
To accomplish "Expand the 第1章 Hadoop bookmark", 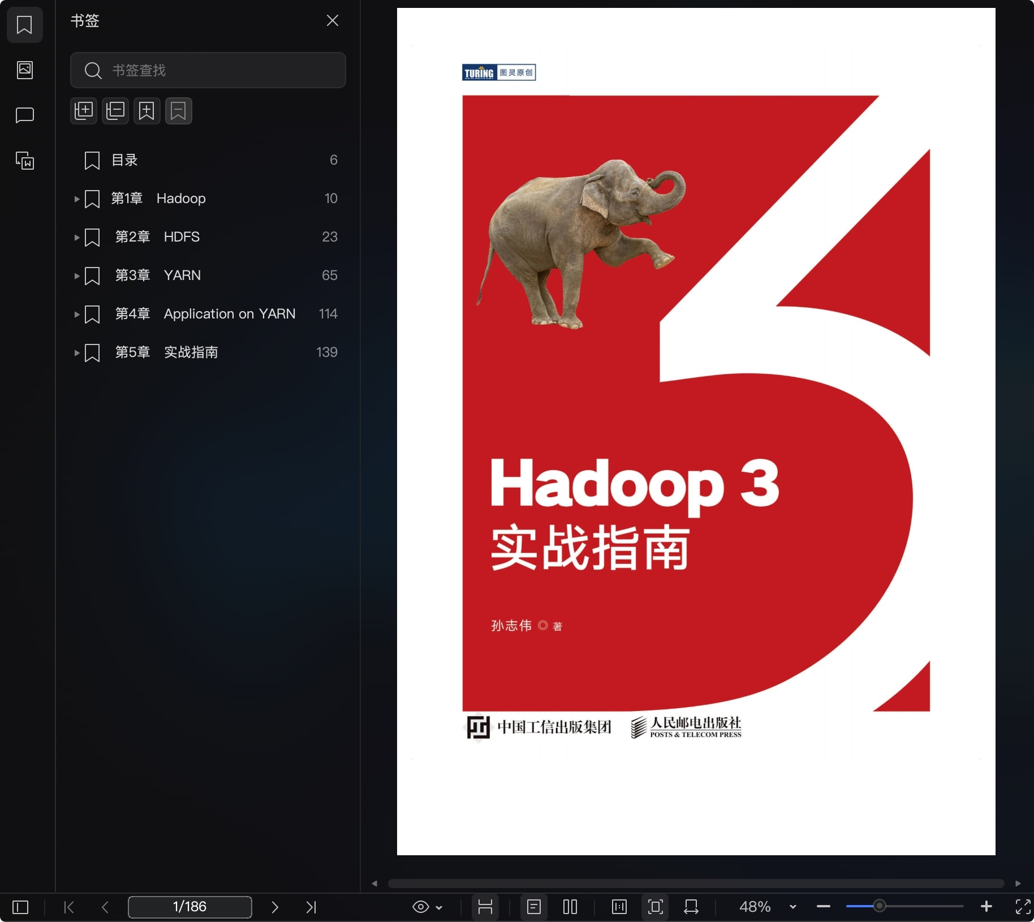I will 77,199.
